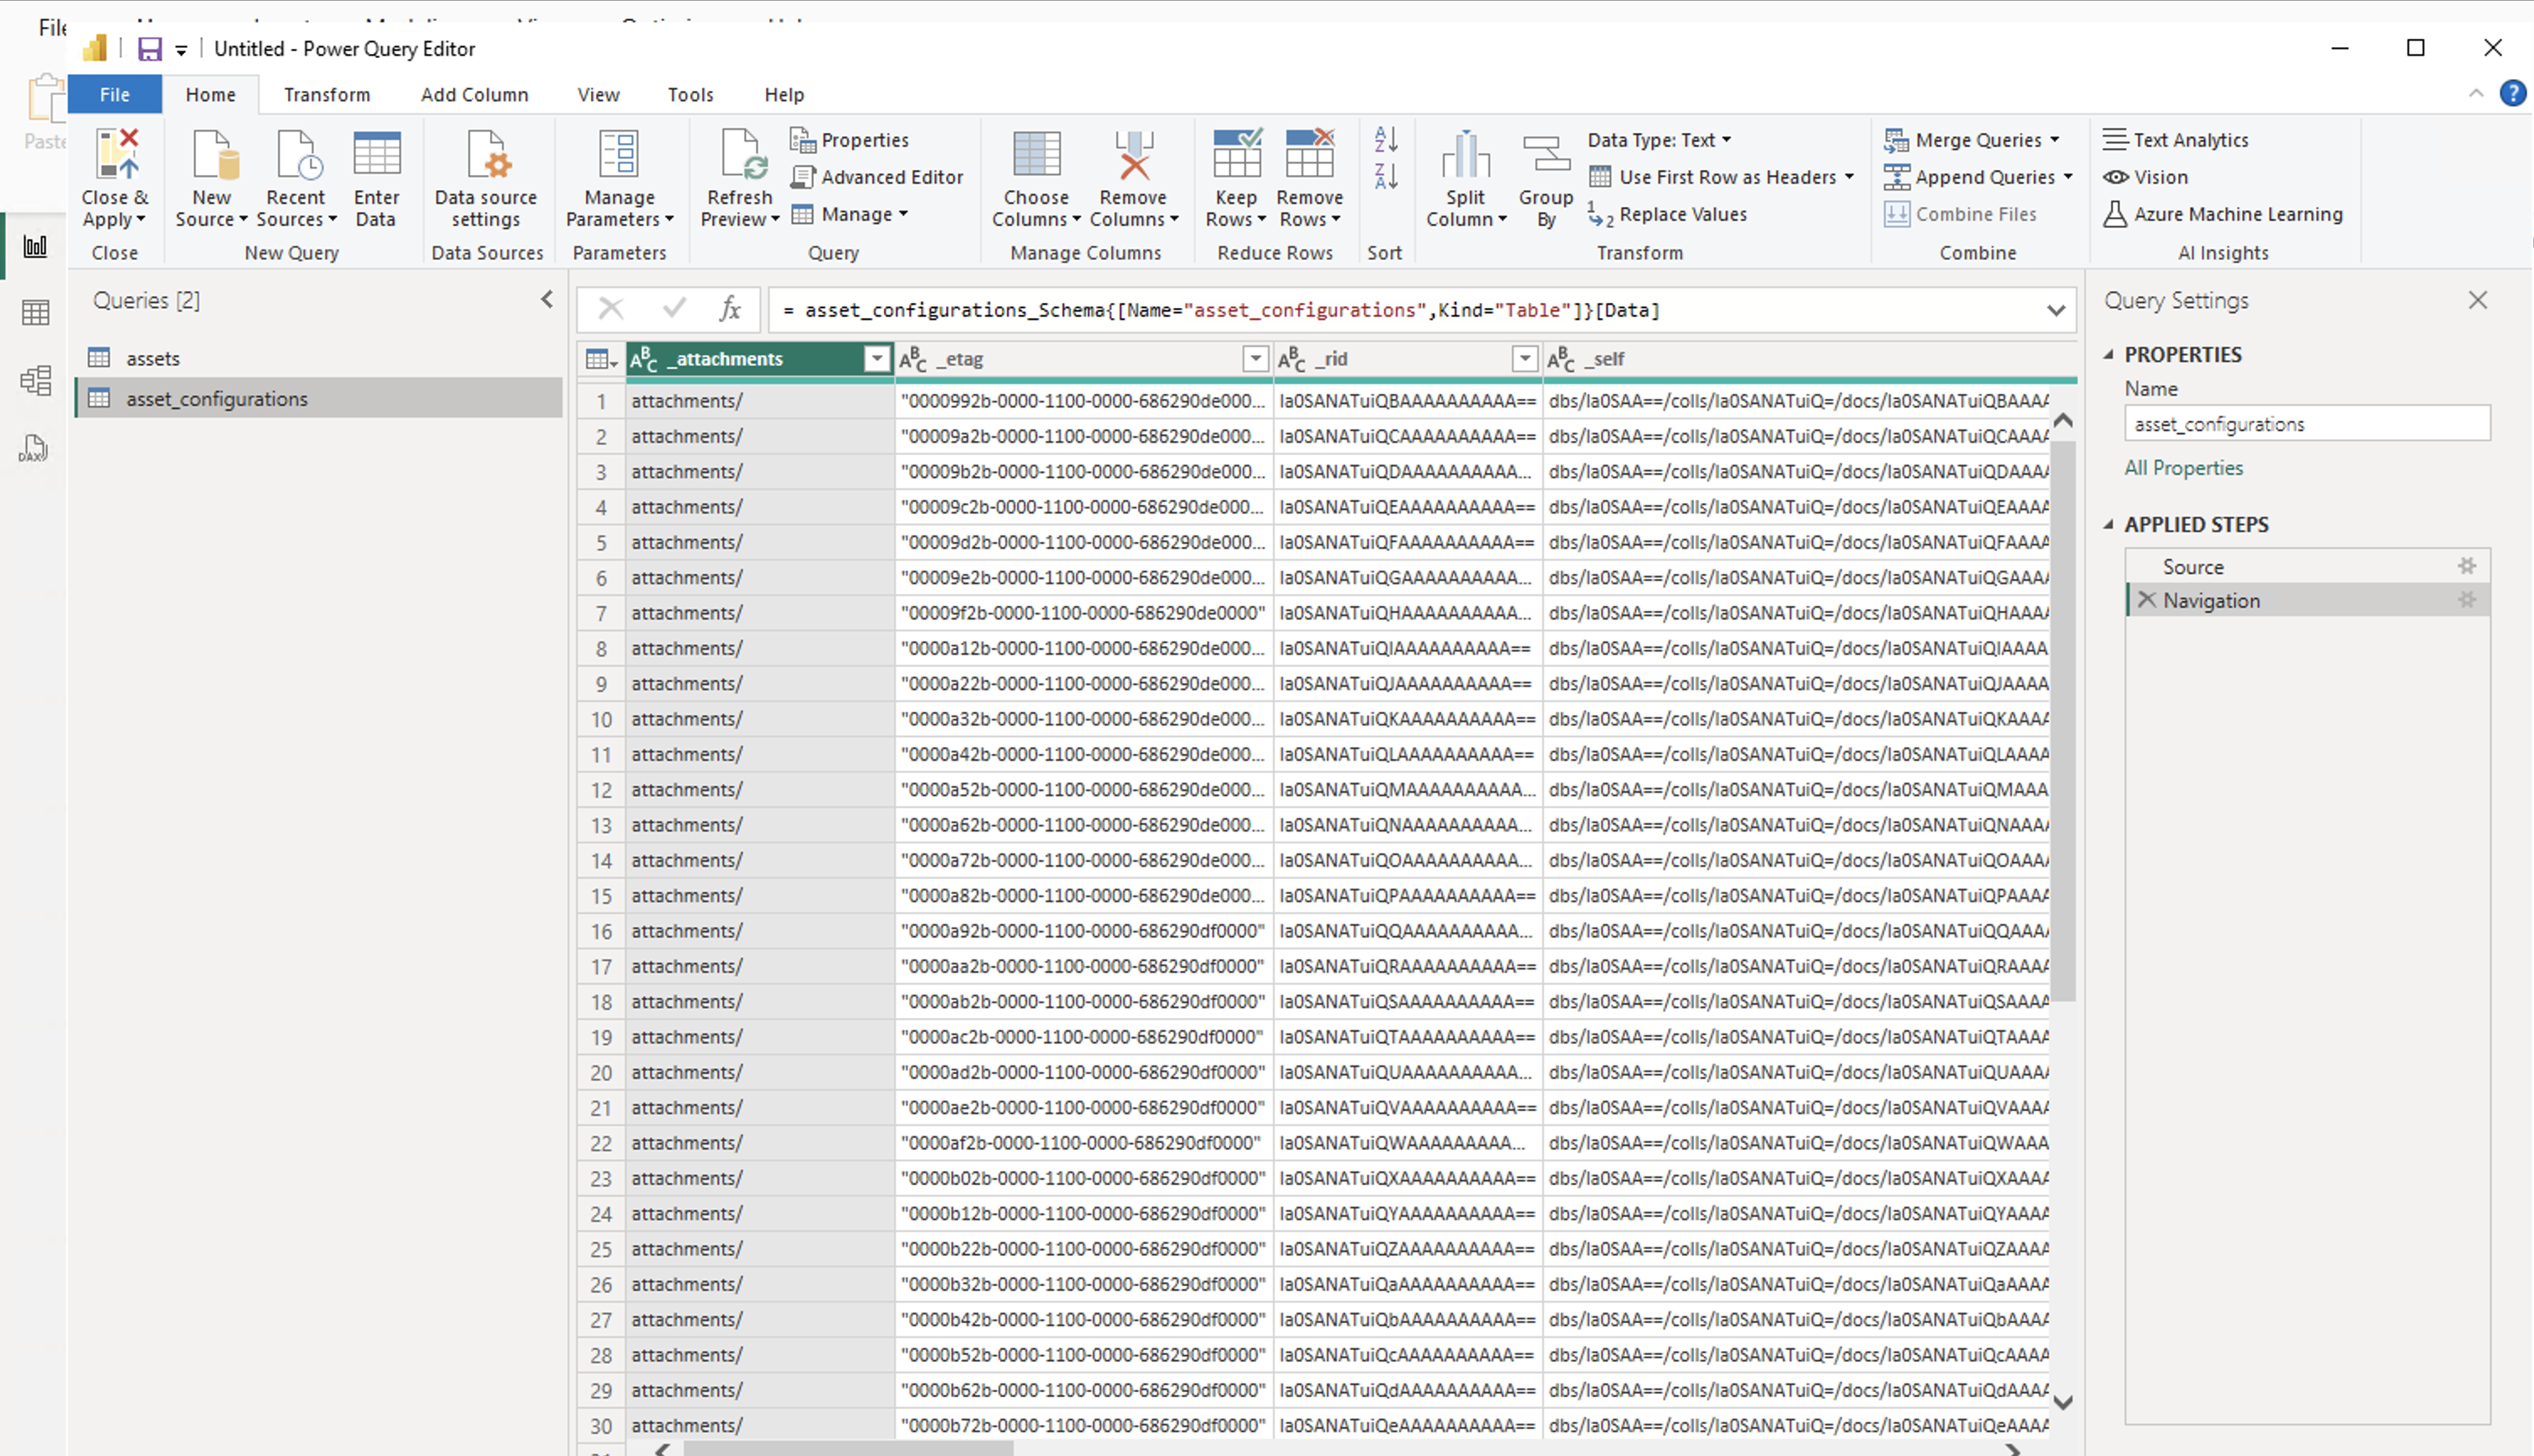Open the File tab
Image resolution: width=2534 pixels, height=1456 pixels.
tap(115, 94)
